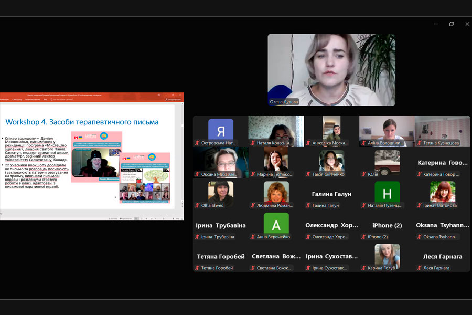The image size is (472, 315).
Task: Click the 'Что вы хотите сделать?' search box
Action: coord(62,99)
